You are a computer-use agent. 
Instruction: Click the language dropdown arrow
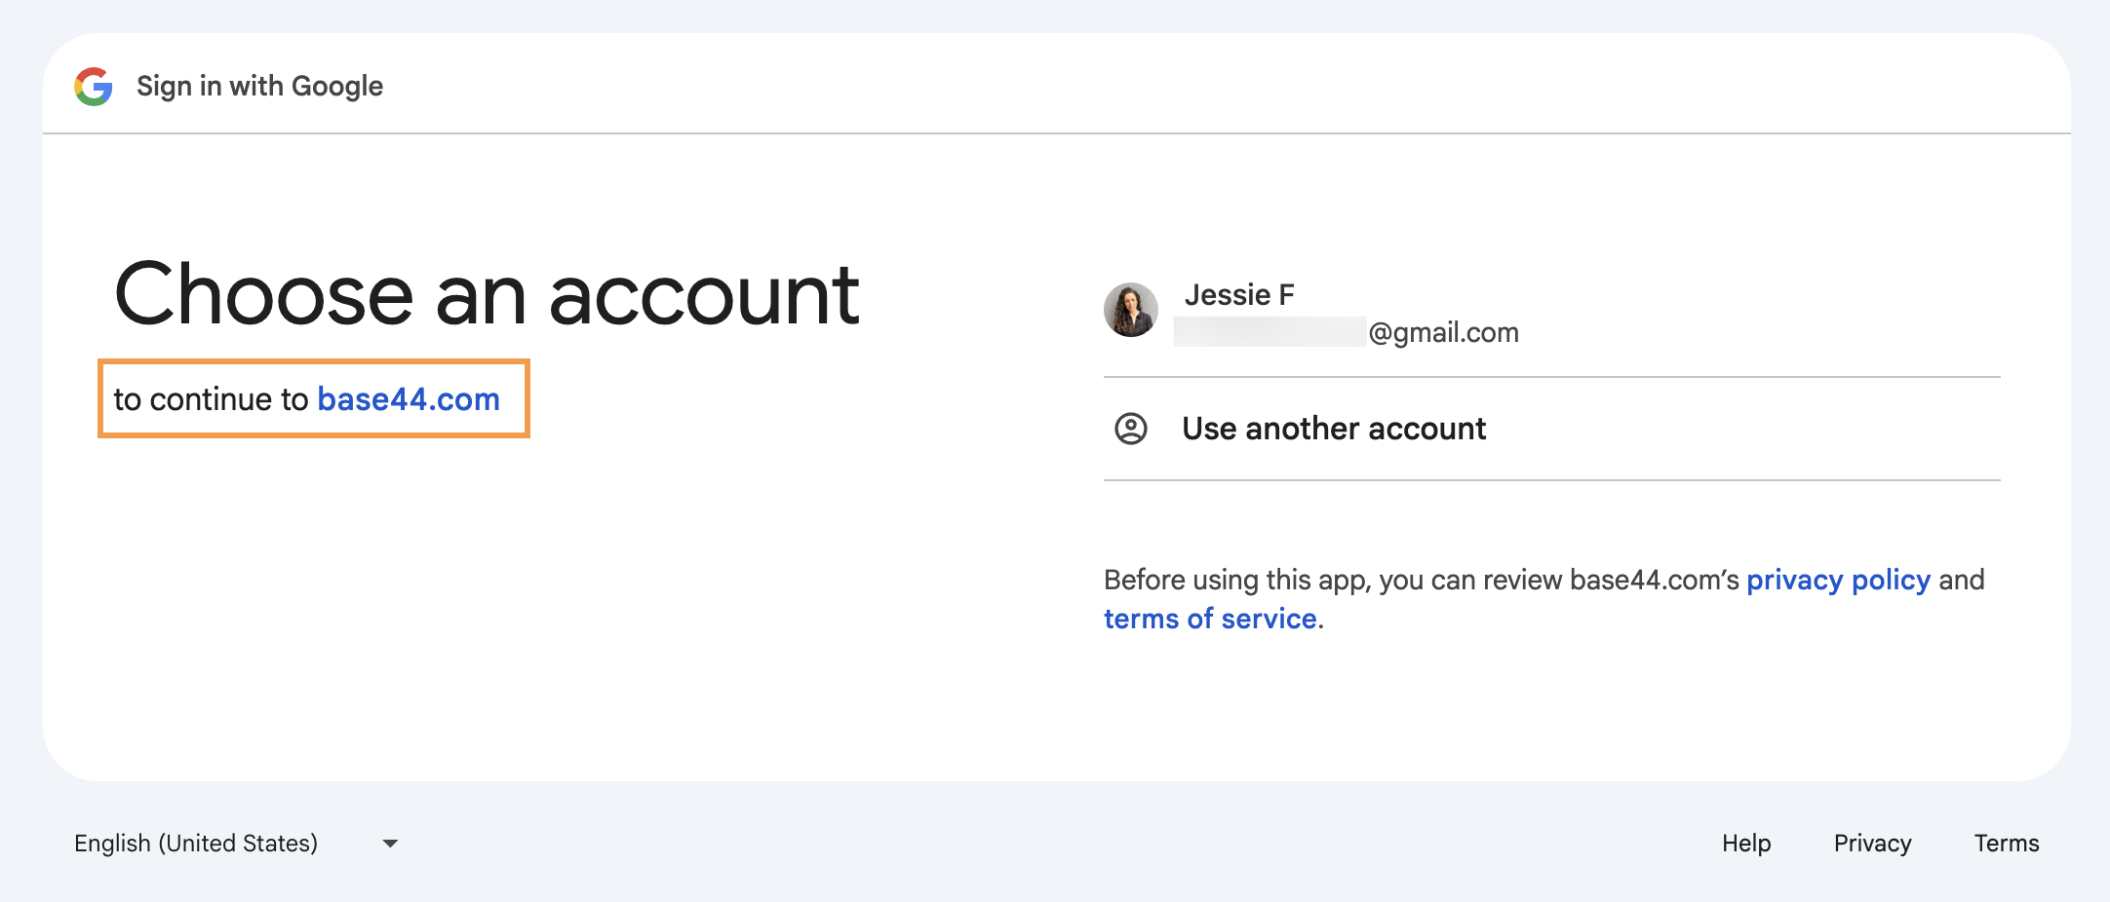click(x=390, y=844)
